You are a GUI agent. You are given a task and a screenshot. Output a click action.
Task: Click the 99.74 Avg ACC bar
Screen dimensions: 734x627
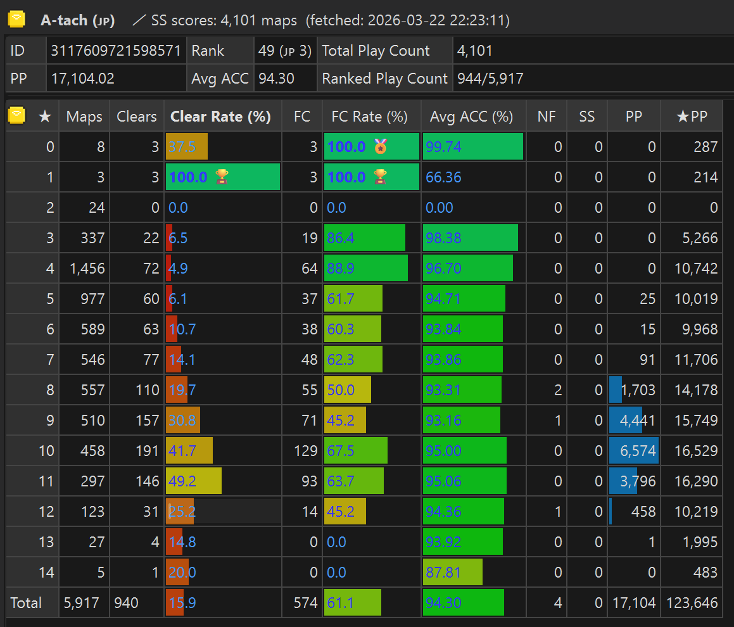473,146
